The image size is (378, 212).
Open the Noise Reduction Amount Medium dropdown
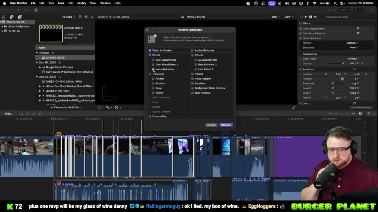pyautogui.click(x=352, y=43)
